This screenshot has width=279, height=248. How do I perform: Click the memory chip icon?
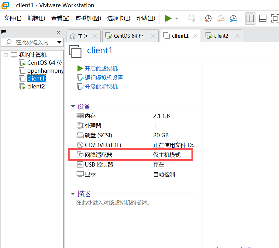[80, 116]
